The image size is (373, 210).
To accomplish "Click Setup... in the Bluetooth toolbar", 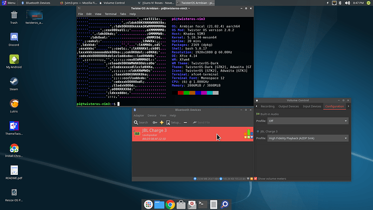I will click(174, 122).
